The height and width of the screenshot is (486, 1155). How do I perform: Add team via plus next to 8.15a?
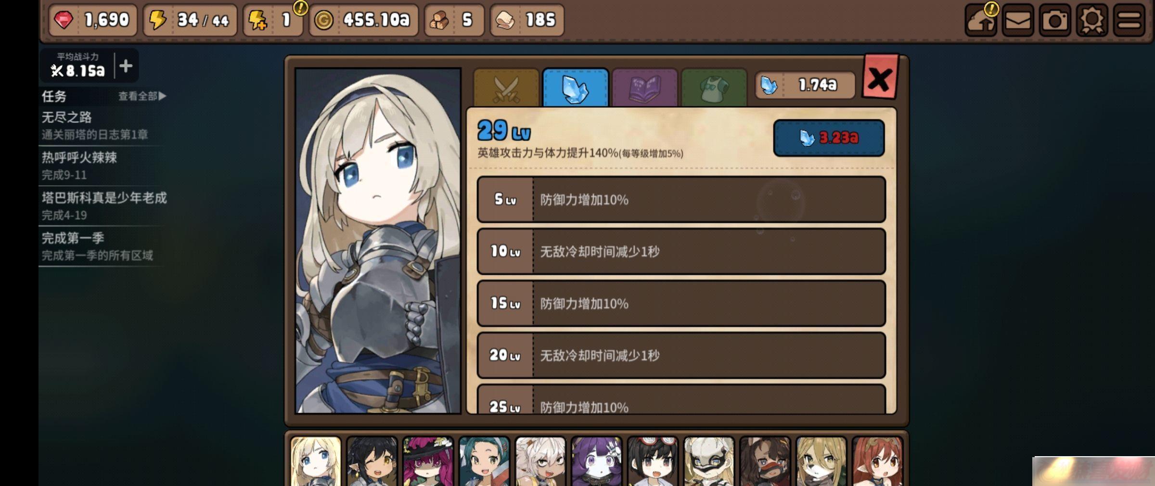point(126,66)
